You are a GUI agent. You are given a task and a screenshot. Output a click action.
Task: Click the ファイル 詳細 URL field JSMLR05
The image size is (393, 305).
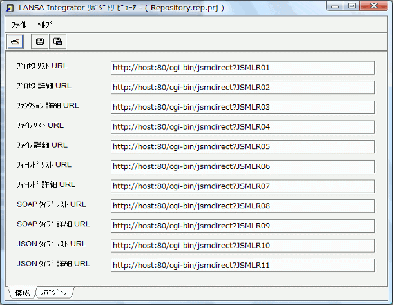point(243,147)
